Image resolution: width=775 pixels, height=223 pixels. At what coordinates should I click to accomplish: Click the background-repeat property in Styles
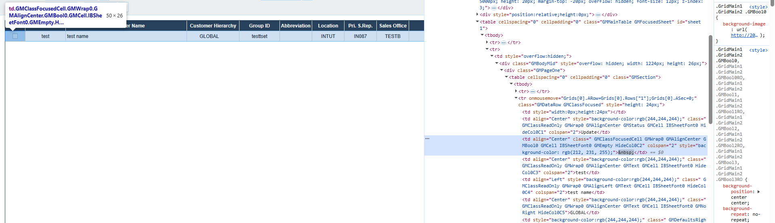737,212
